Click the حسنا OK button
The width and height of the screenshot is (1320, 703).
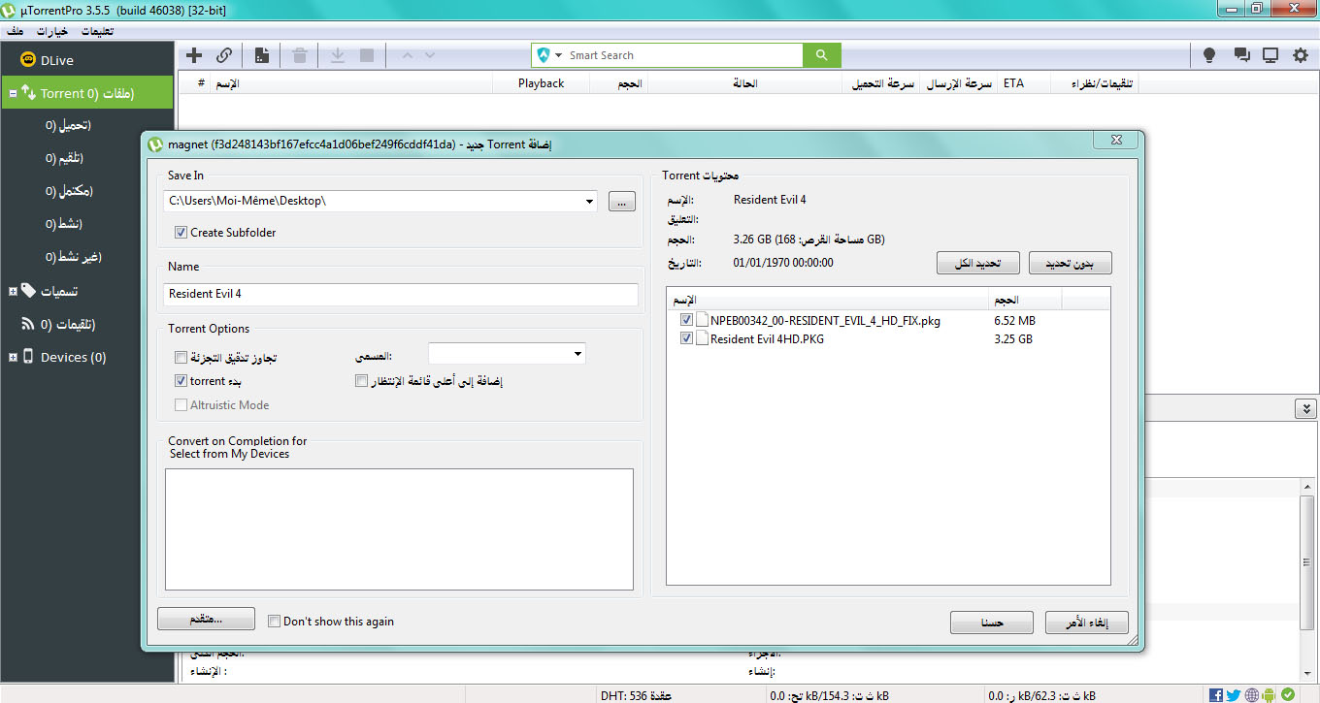coord(991,623)
